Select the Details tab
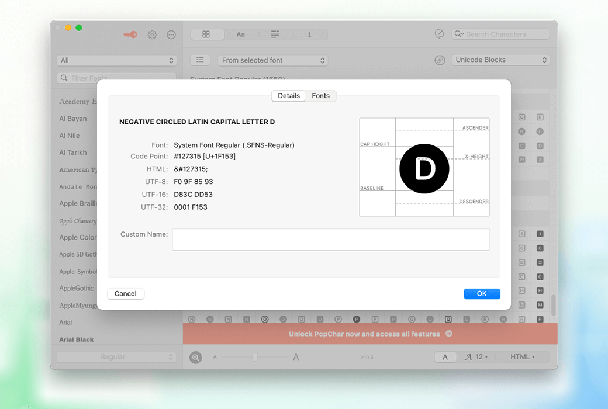This screenshot has height=409, width=608. (289, 96)
